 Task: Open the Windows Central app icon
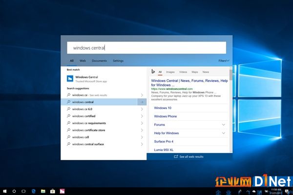click(70, 79)
